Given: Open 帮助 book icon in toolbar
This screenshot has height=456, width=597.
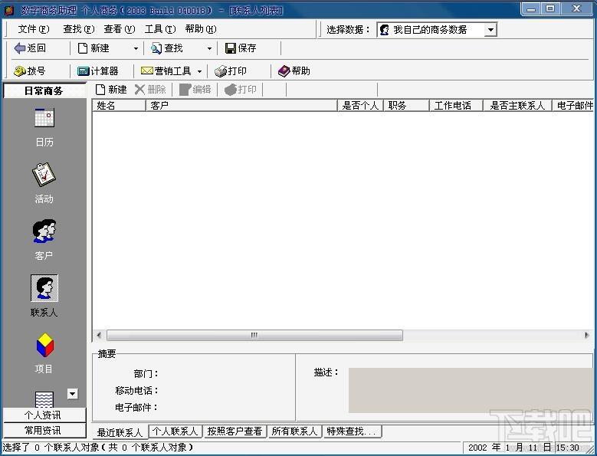Looking at the screenshot, I should tap(294, 71).
